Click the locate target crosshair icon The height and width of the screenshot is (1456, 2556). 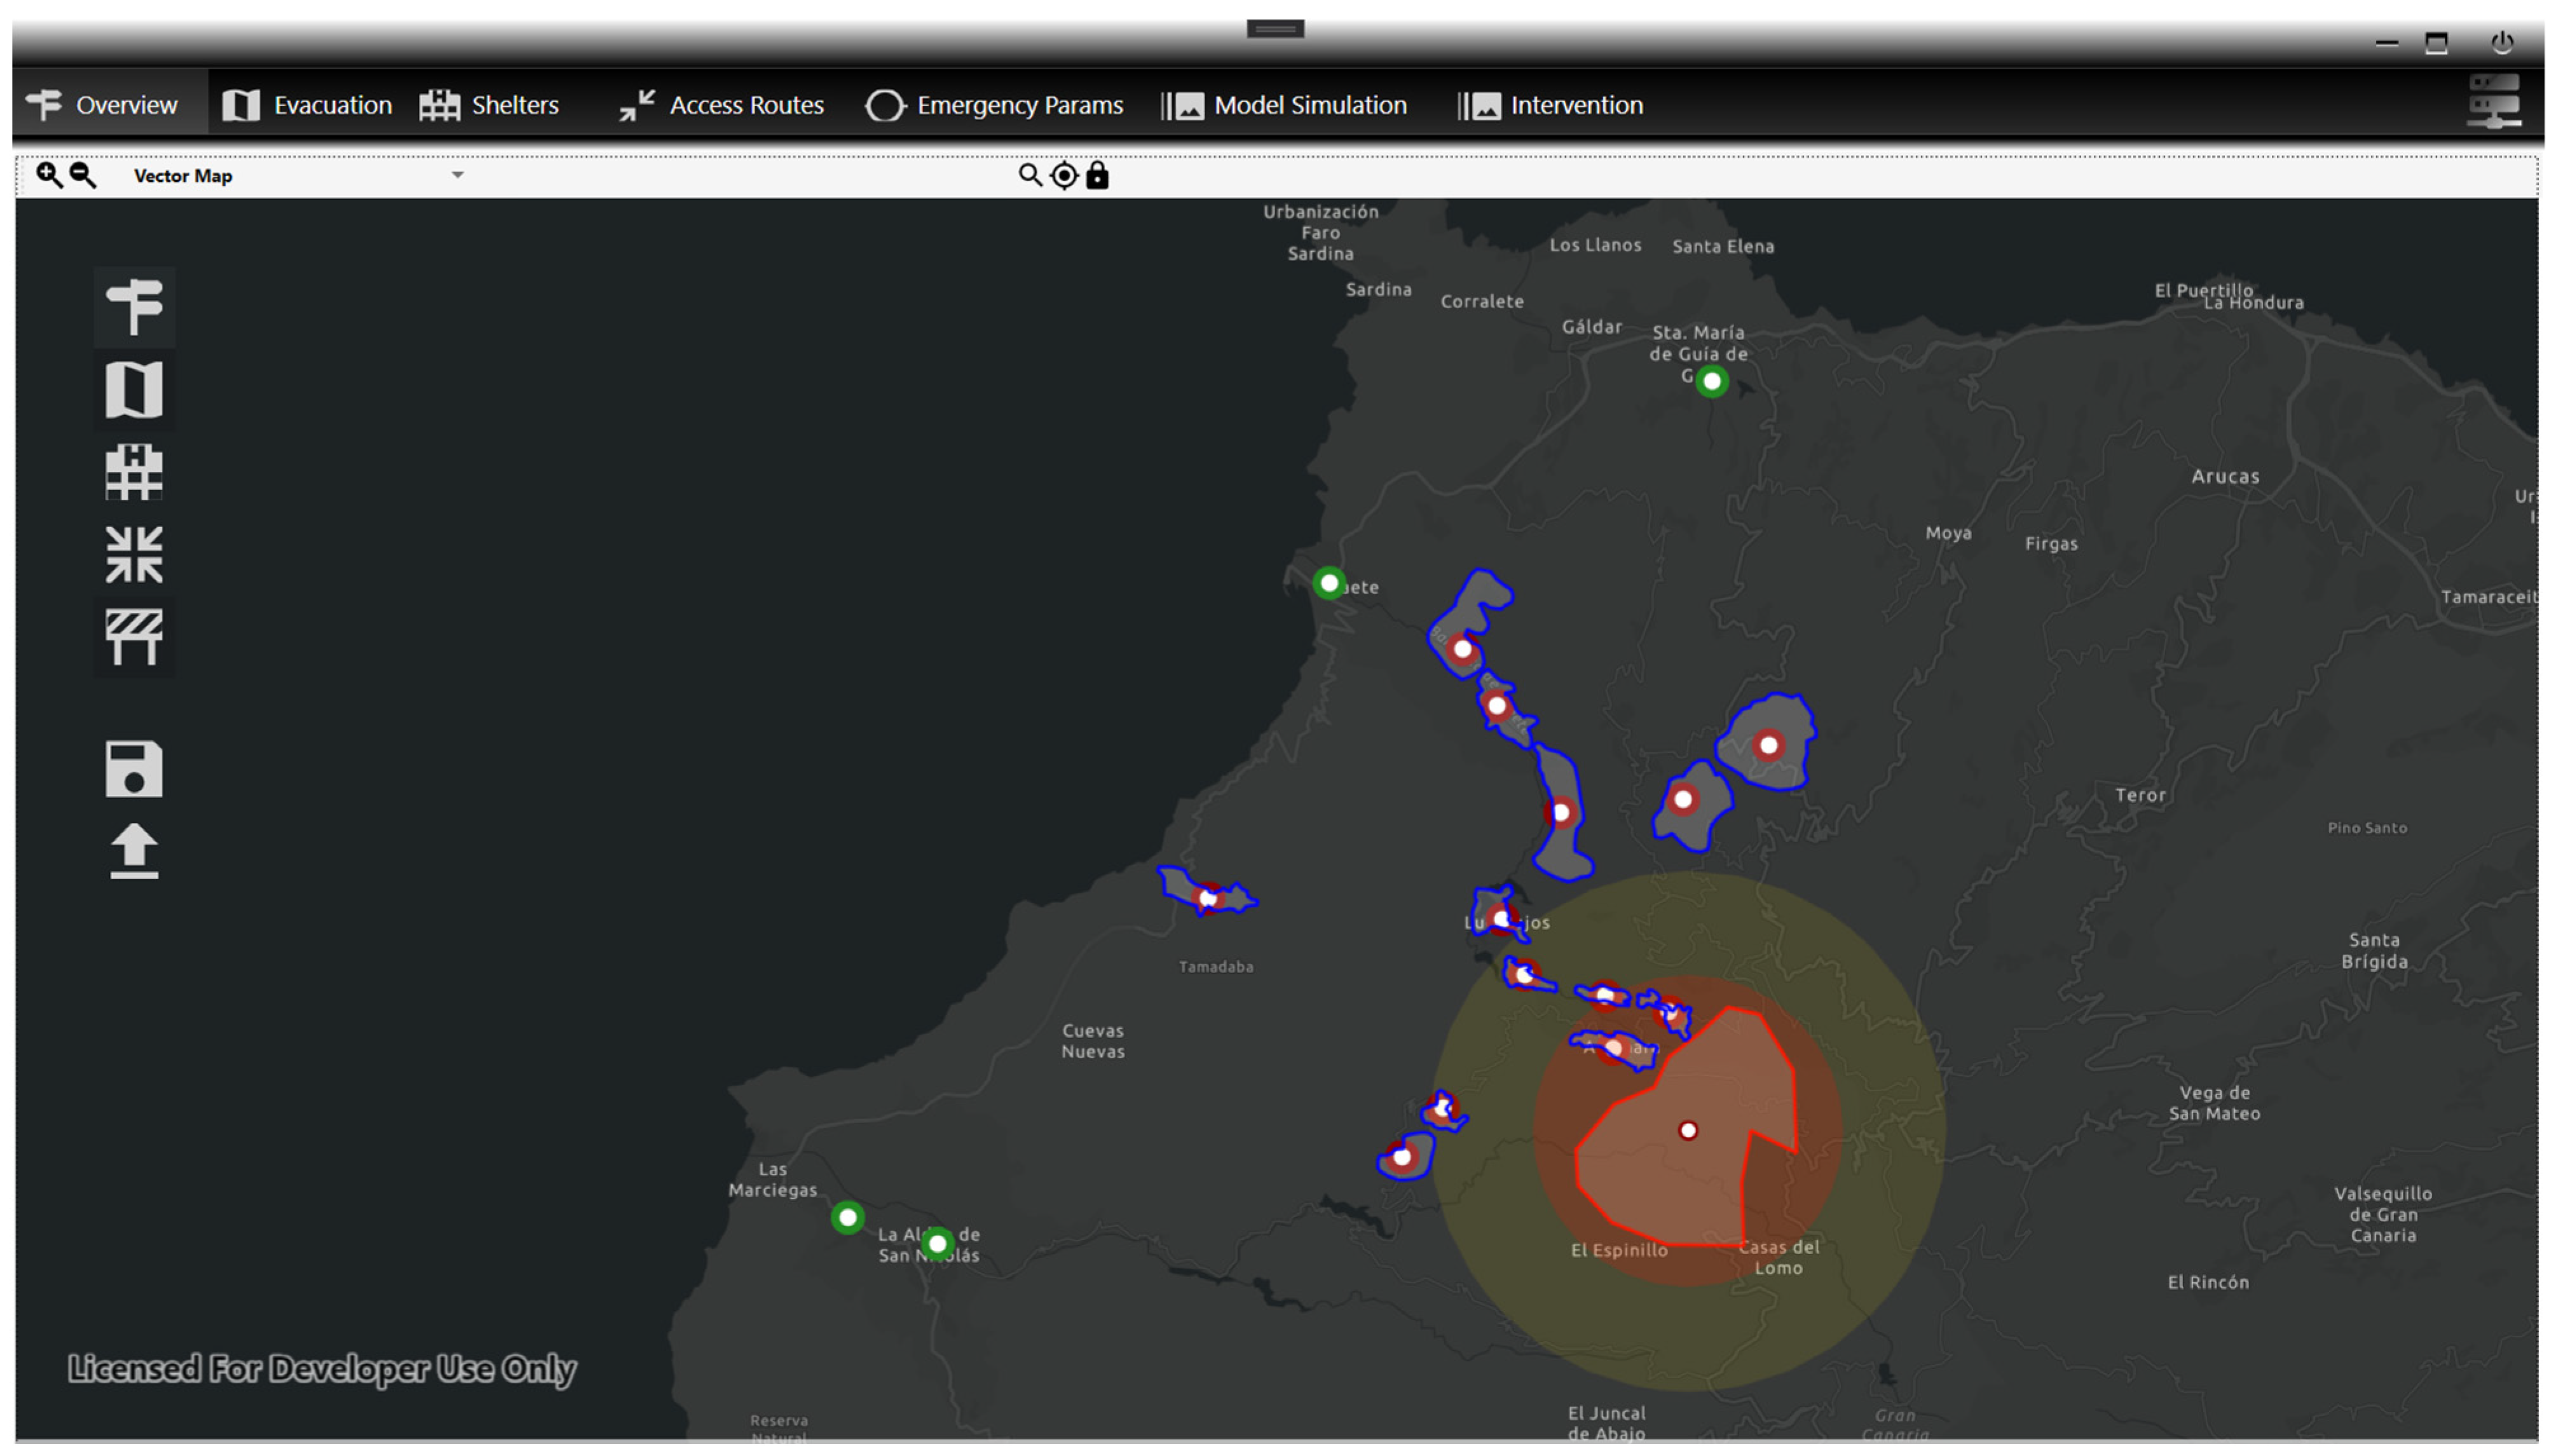point(1064,176)
